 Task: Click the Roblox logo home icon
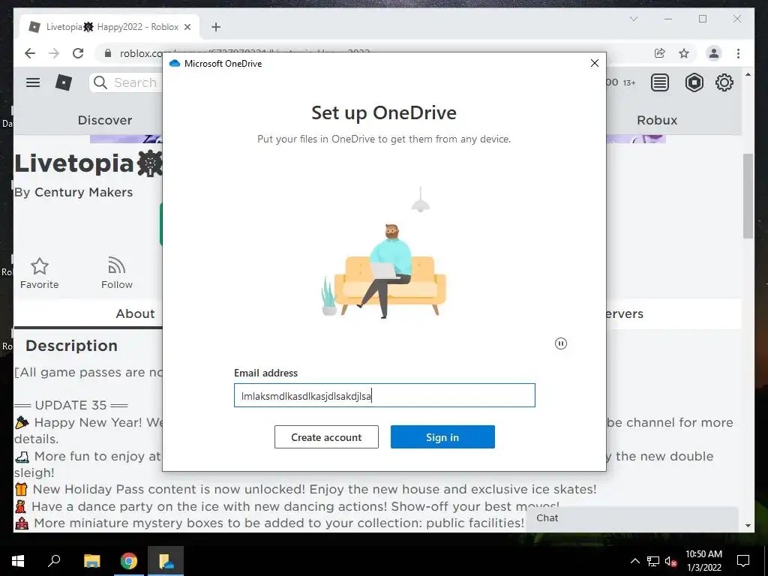click(64, 82)
